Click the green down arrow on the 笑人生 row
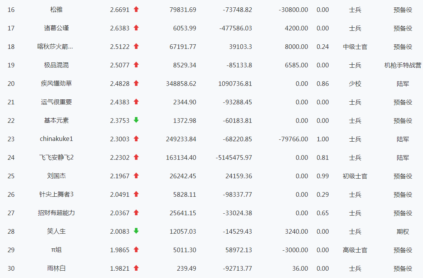The image size is (423, 278). (x=136, y=231)
